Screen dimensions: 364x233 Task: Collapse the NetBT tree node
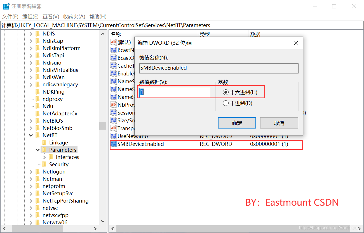click(31, 135)
